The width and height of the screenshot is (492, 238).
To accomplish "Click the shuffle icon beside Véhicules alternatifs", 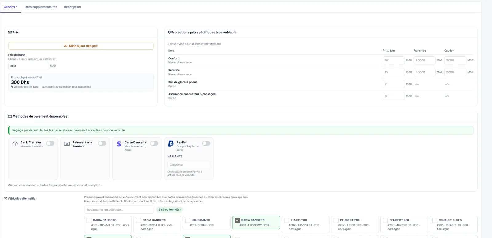I will [x=6, y=198].
